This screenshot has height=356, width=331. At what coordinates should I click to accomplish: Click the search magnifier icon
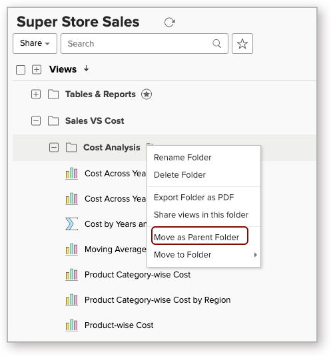216,44
